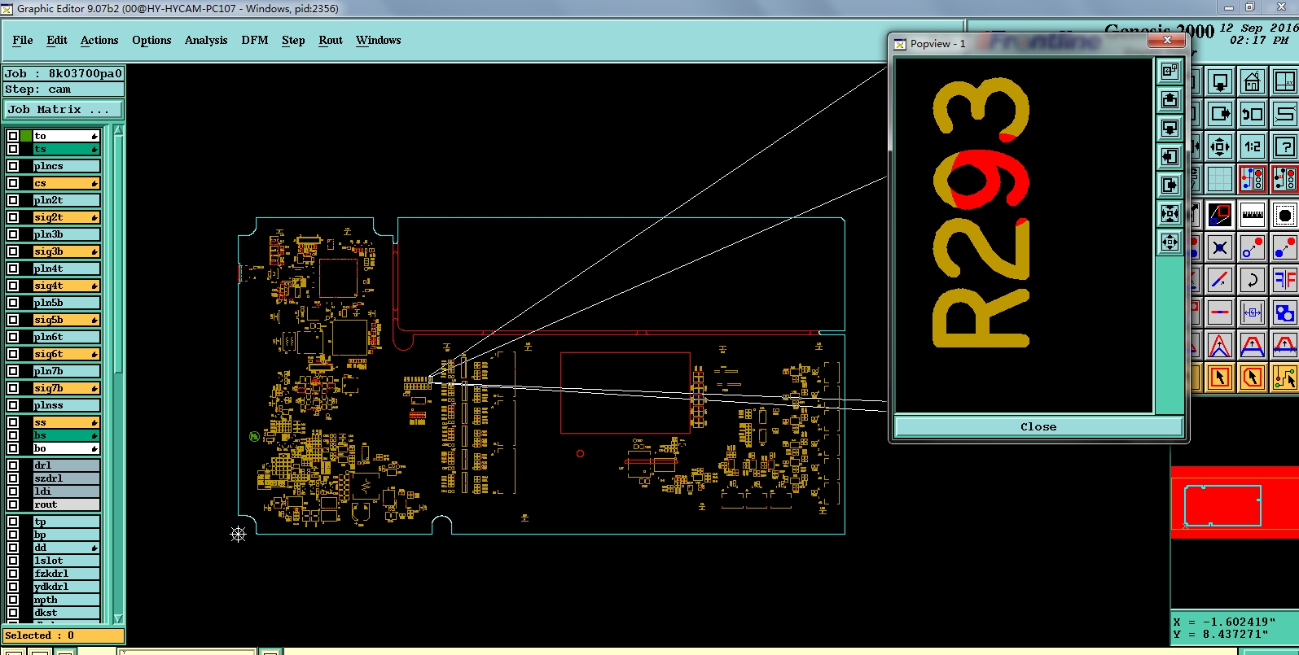The width and height of the screenshot is (1299, 655).
Task: Select the 1:2 zoom scale icon
Action: [1252, 146]
